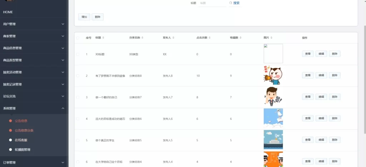Select the checkbox for row 4
Screen dimensions: 366x167
(78, 119)
